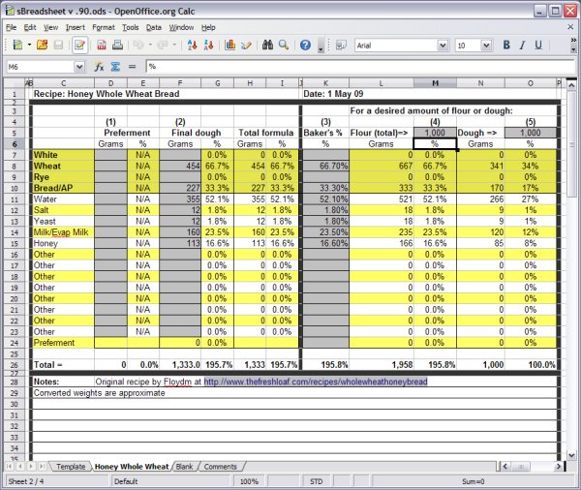Click the Sum=0 status bar field
Viewport: 581px width, 490px height.
point(474,481)
